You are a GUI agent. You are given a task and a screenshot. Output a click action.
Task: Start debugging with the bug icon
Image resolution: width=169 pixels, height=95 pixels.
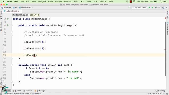tap(153, 8)
